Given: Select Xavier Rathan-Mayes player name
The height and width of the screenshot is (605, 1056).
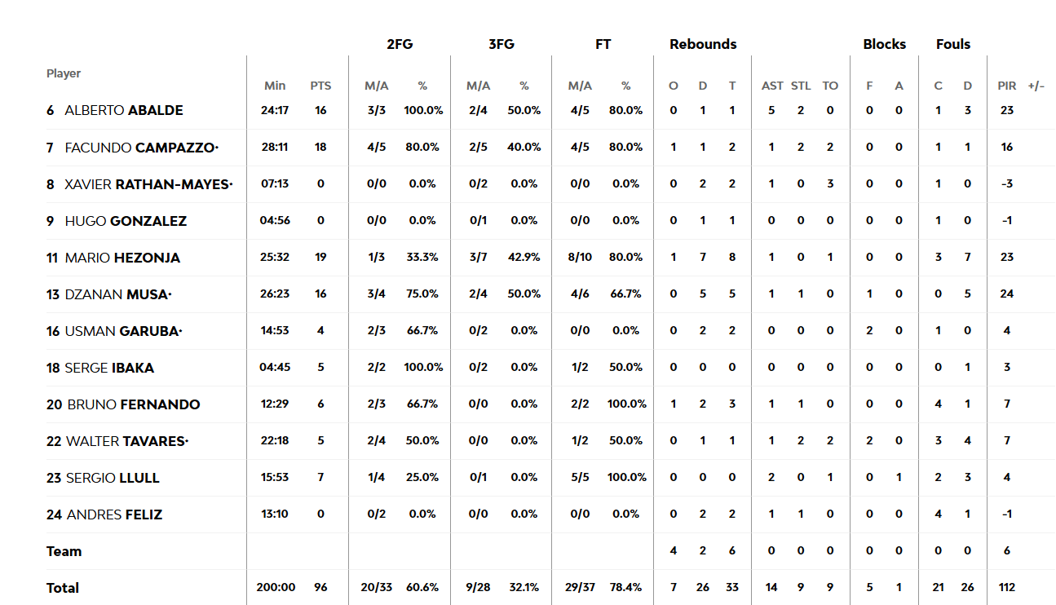Looking at the screenshot, I should point(148,184).
